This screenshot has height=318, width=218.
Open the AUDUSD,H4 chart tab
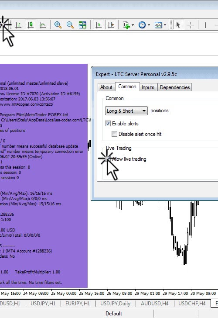point(155,304)
